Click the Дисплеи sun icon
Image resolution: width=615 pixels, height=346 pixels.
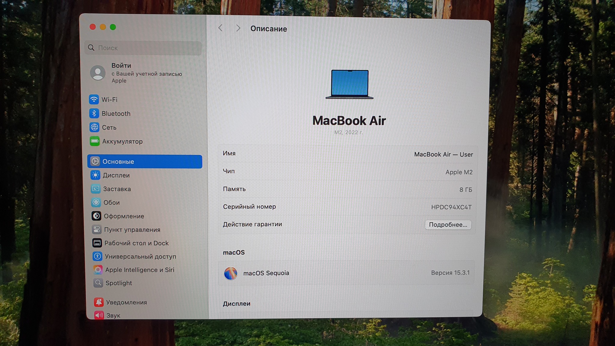tap(95, 175)
